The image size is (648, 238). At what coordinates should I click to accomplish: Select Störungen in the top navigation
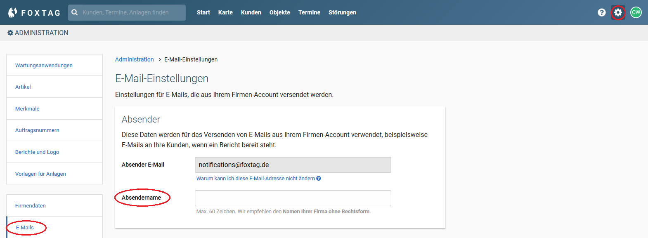(x=342, y=12)
